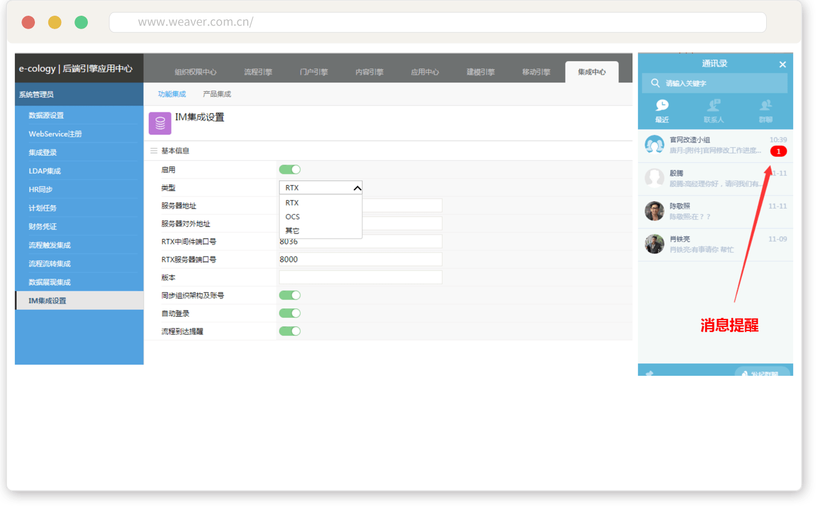This screenshot has width=829, height=509.
Task: Go to HR同步 in the sidebar
Action: 41,190
